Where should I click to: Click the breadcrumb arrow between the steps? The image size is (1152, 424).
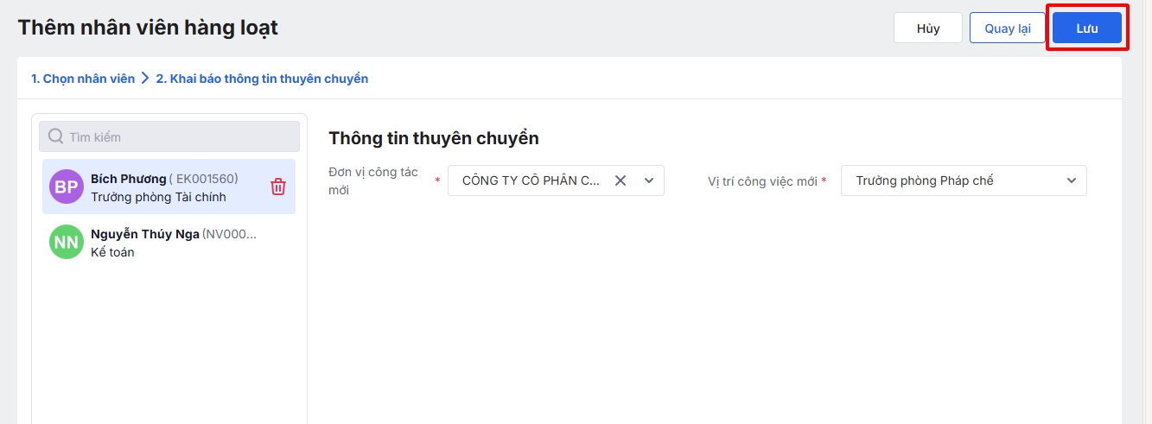(x=145, y=79)
